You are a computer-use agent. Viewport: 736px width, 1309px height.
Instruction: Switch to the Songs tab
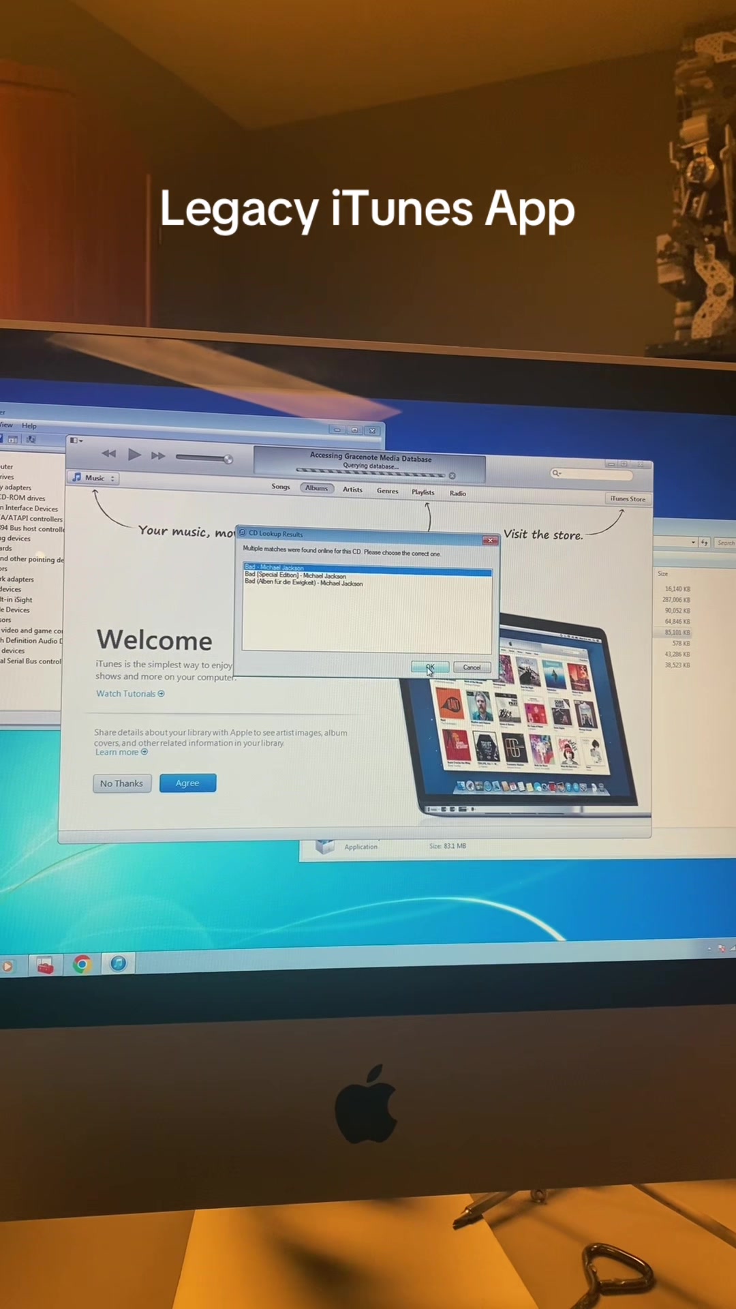click(281, 486)
